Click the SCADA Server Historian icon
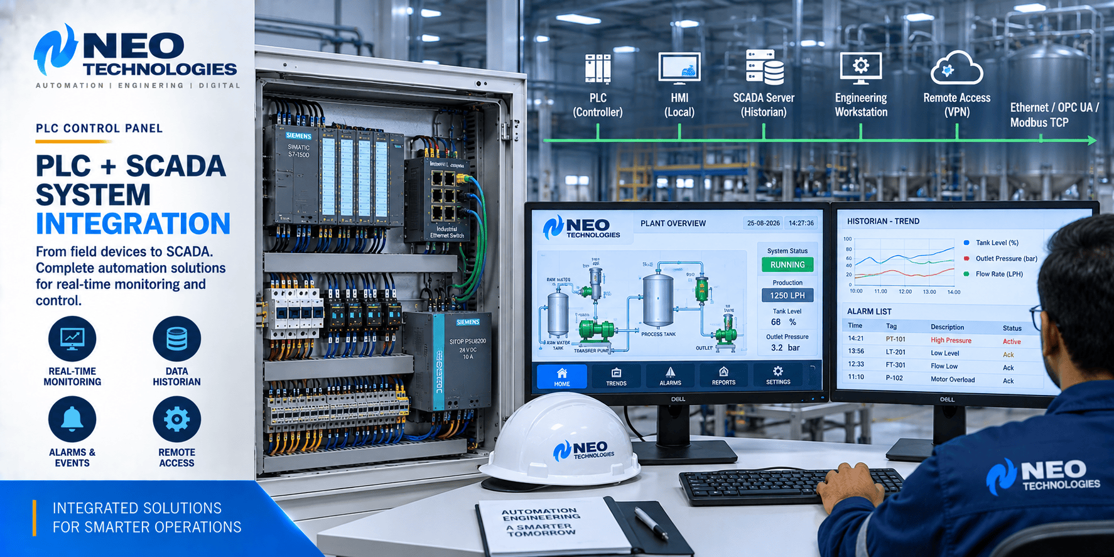Screen dimensions: 1114x557 coord(764,67)
